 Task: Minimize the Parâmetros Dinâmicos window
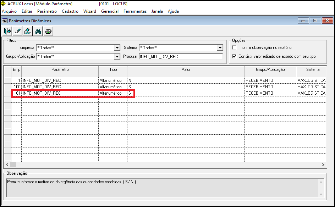[x=303, y=21]
